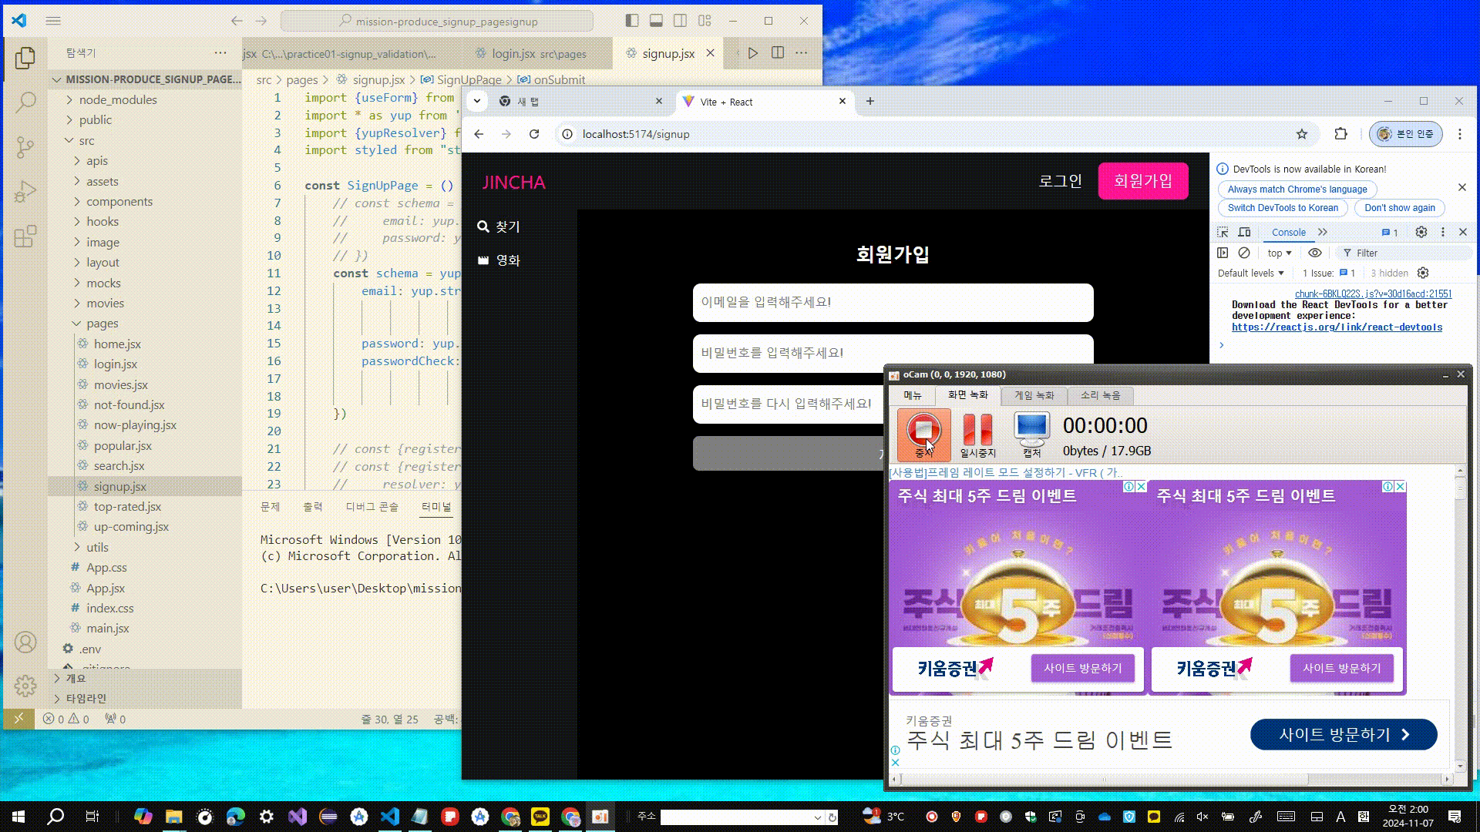
Task: Split the VS Code editor right
Action: [x=778, y=53]
